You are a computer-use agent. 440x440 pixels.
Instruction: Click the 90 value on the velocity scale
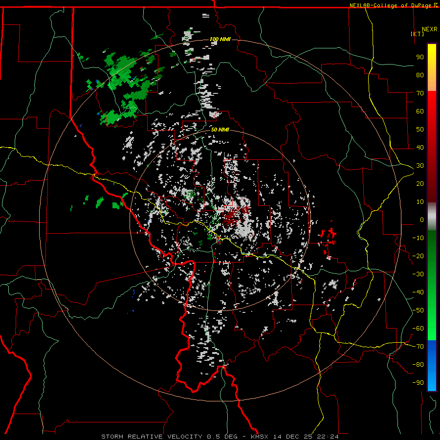click(x=420, y=57)
